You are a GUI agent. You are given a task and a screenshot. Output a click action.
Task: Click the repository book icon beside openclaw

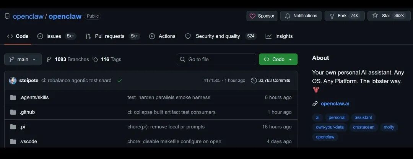pyautogui.click(x=7, y=16)
